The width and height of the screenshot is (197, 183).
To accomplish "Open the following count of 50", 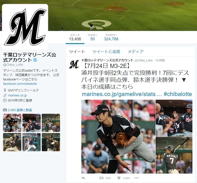I will (x=92, y=37).
